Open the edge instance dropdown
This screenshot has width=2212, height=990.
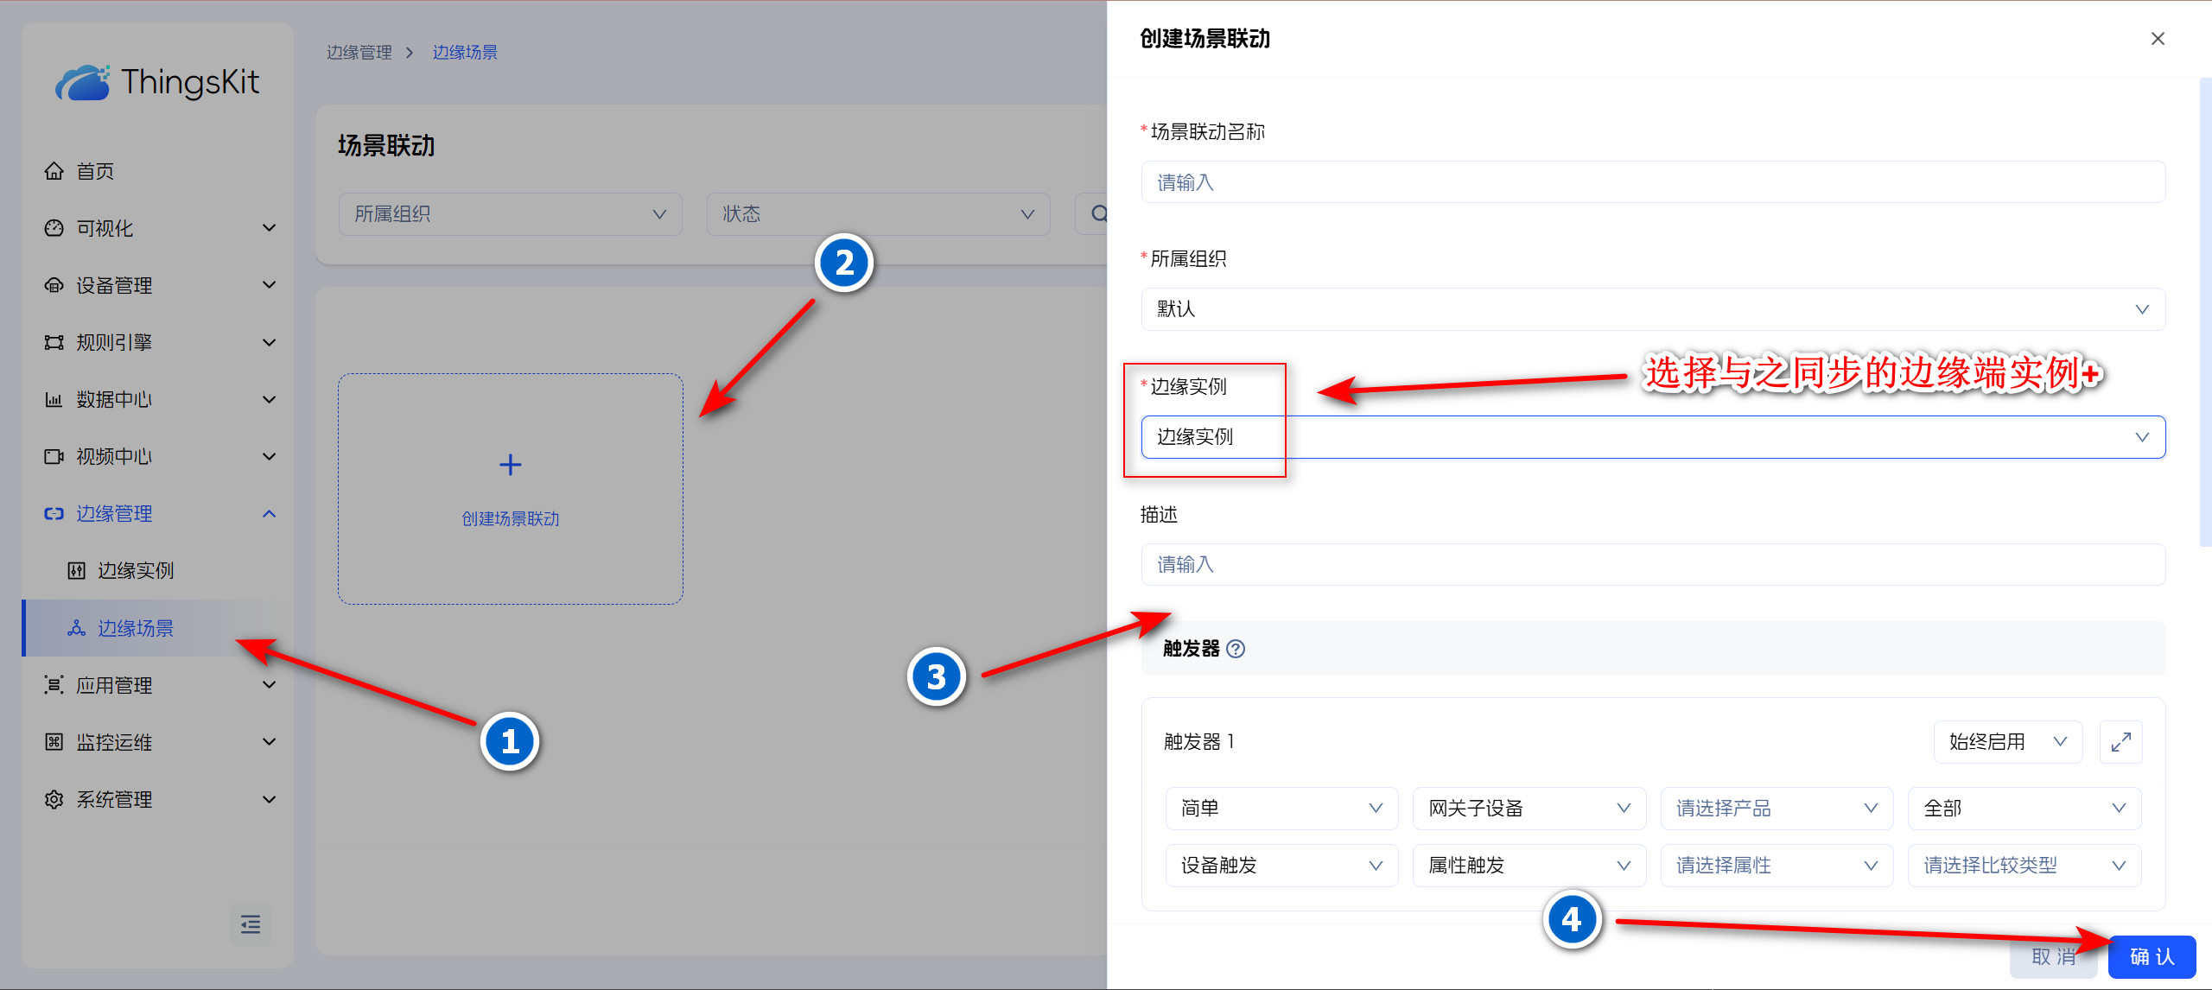pyautogui.click(x=1652, y=437)
